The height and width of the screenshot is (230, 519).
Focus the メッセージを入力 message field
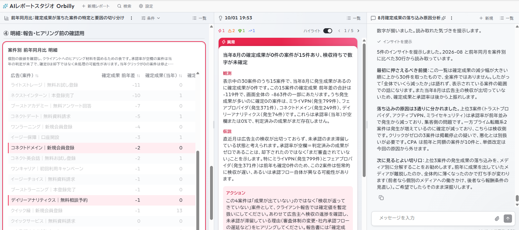(x=435, y=218)
